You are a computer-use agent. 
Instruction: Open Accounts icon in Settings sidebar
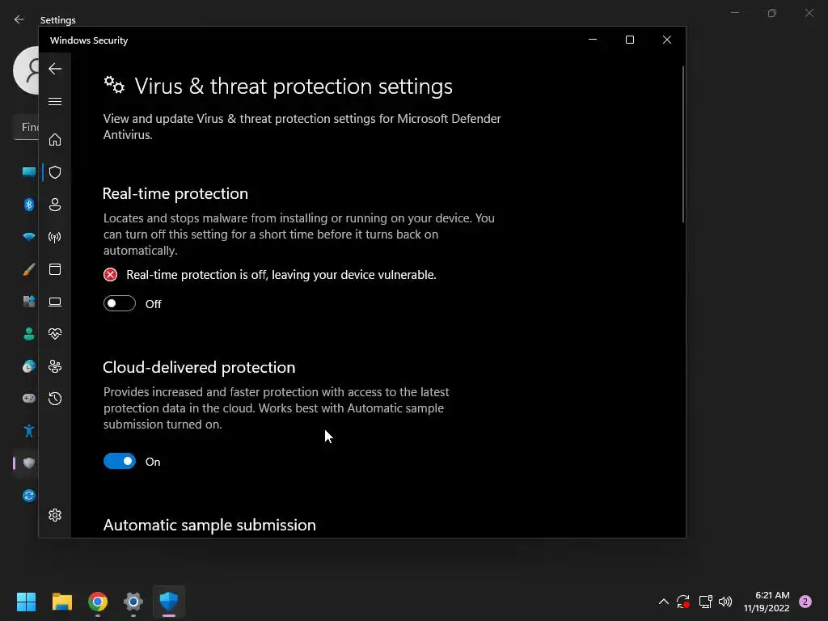click(x=29, y=334)
